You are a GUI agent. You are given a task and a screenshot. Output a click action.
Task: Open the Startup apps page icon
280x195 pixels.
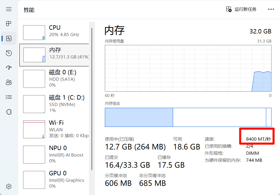tap(9, 68)
